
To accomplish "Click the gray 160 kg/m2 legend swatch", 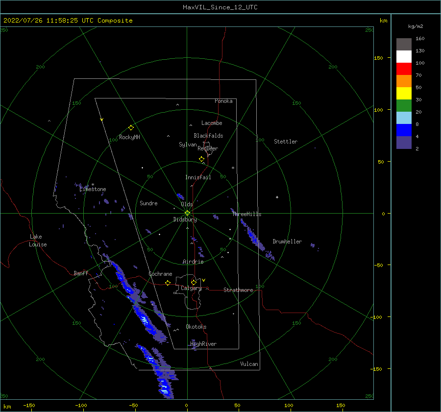I will [x=404, y=45].
